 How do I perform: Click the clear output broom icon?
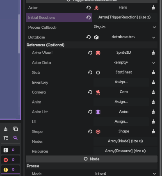(x=6, y=129)
